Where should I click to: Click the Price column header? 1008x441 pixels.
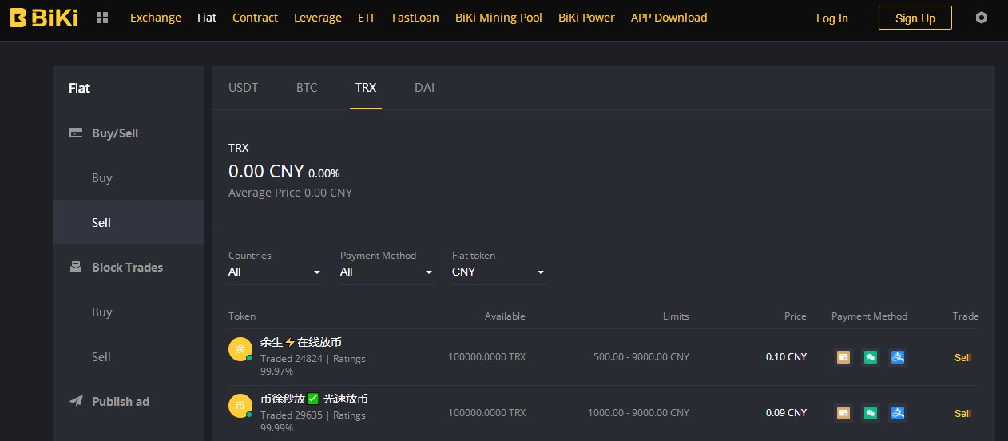pos(796,316)
